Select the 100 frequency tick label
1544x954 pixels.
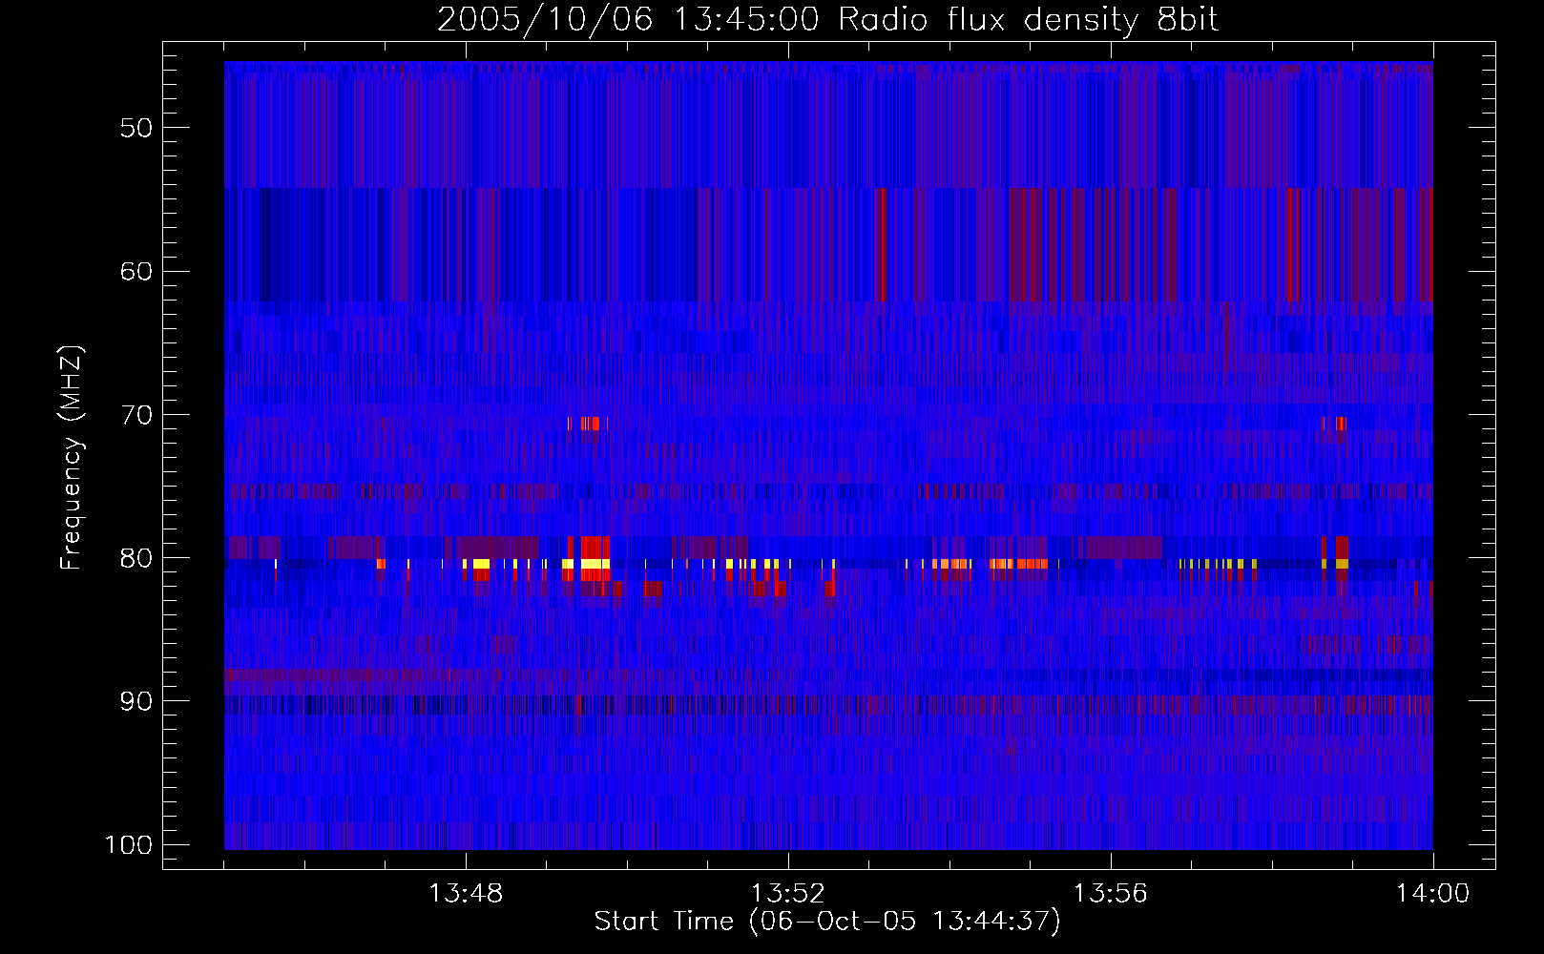pyautogui.click(x=129, y=845)
